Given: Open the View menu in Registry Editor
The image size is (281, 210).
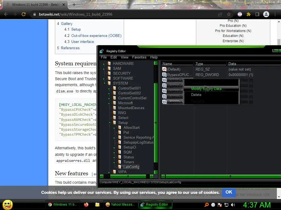Looking at the screenshot, I should [125, 57].
